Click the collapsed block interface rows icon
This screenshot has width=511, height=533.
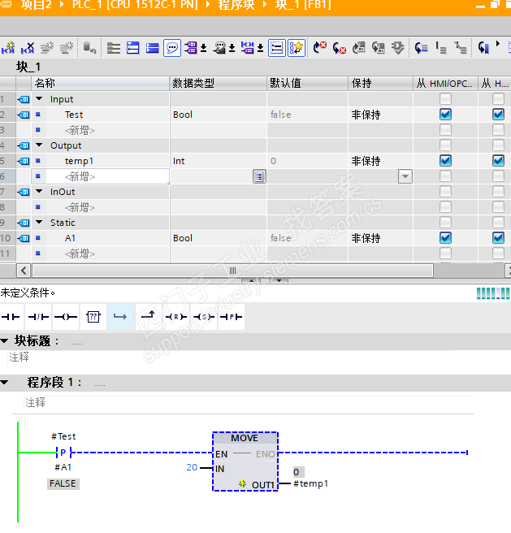(114, 48)
